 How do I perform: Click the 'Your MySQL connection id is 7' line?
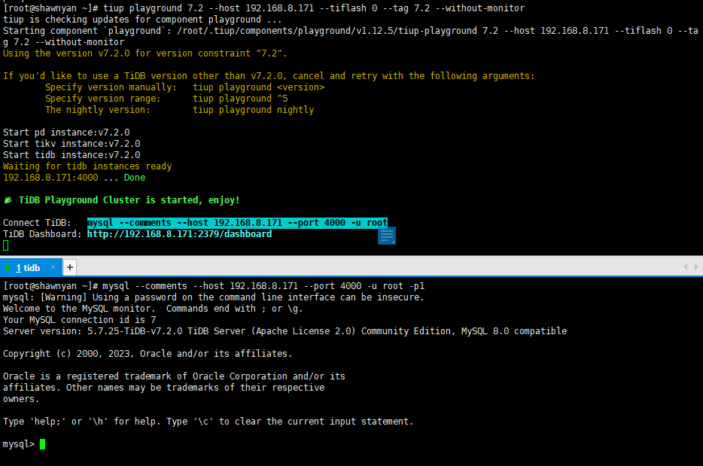coord(79,320)
